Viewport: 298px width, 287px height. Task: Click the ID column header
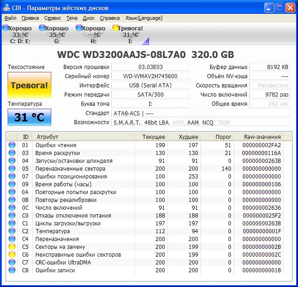point(25,137)
